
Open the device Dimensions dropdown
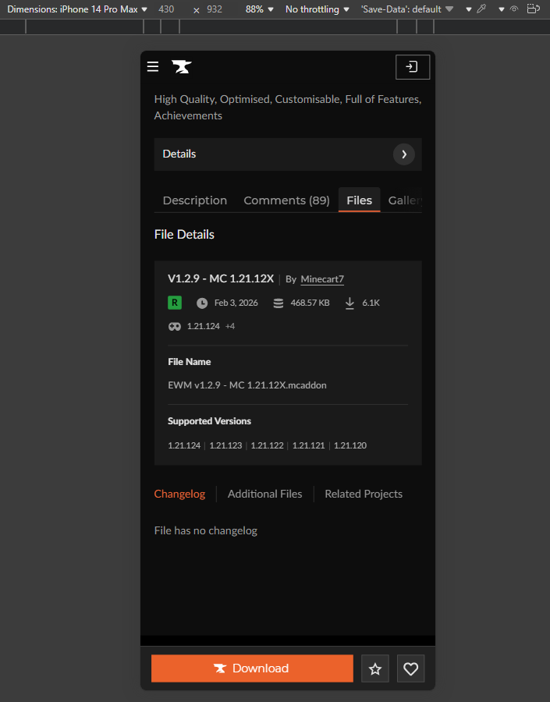[x=77, y=9]
